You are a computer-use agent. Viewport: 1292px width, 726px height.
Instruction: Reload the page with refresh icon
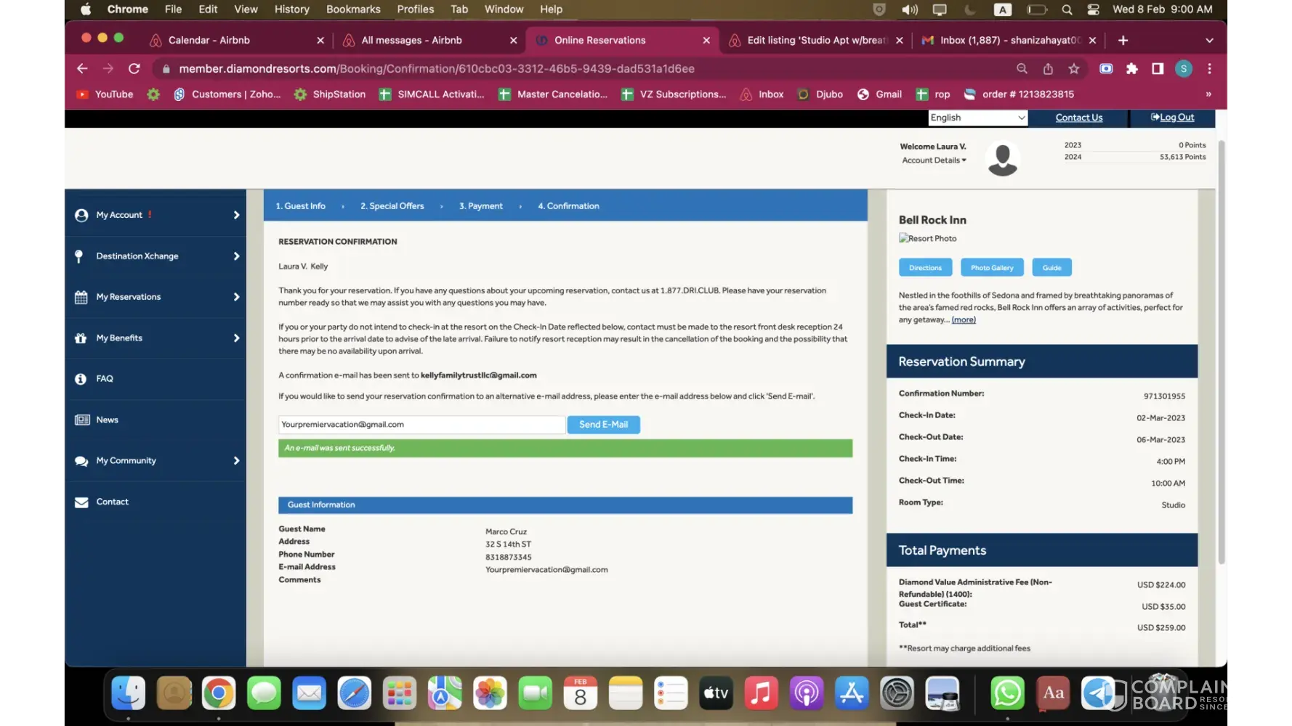coord(134,68)
